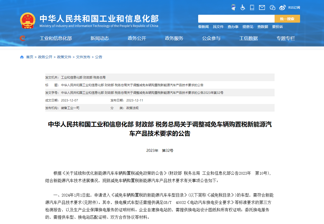324x224 pixels.
Task: Click the red-blue swirl icon beside the navigation menu
Action: pyautogui.click(x=23, y=38)
